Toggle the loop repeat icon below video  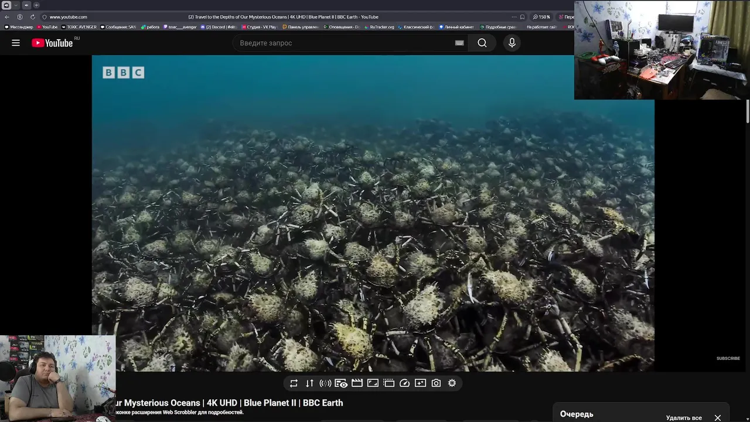[x=294, y=383]
